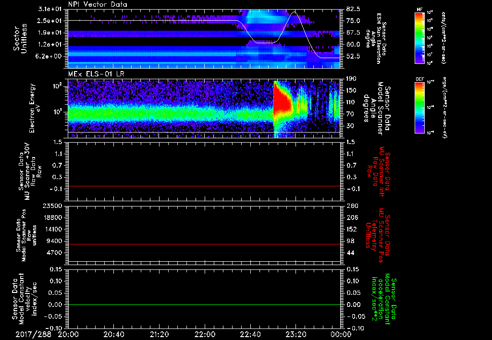Click the 21:20 time axis label
Screen dimensions: 492x340
click(x=159, y=334)
